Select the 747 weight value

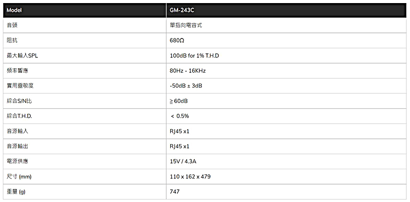[175, 192]
